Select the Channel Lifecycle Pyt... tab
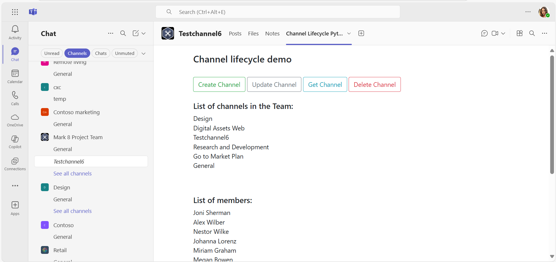This screenshot has width=556, height=262. [x=314, y=33]
